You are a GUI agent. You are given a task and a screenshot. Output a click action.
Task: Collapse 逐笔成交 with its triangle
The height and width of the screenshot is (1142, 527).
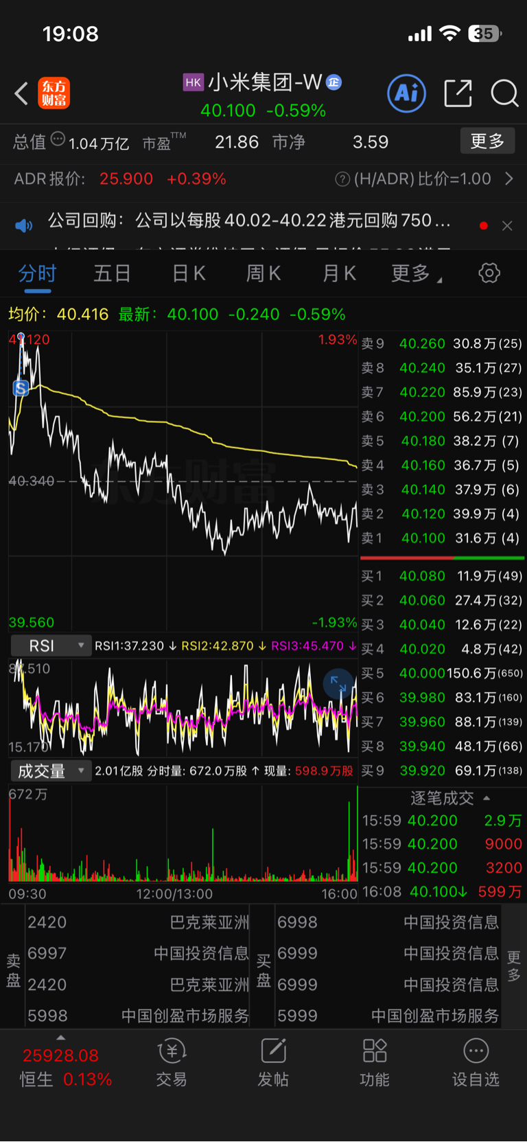pos(487,798)
